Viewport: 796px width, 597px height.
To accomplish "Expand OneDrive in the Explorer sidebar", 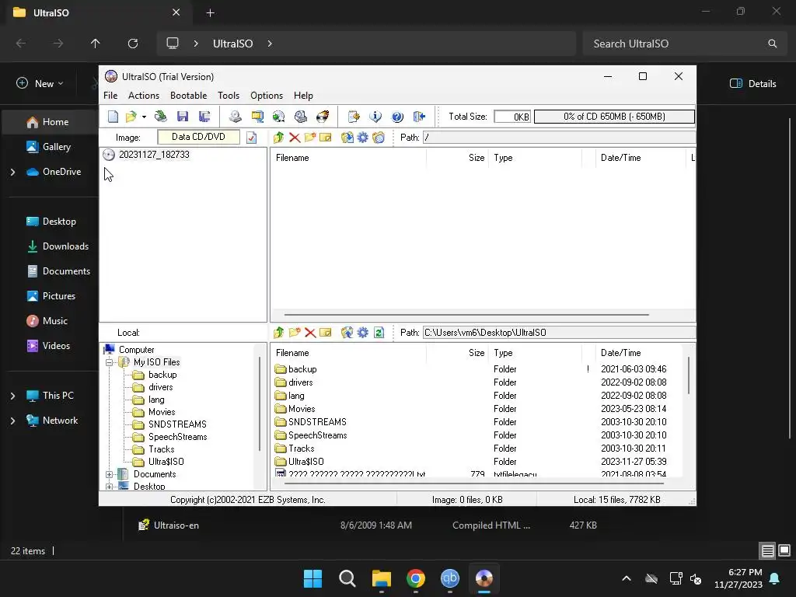I will 12,172.
